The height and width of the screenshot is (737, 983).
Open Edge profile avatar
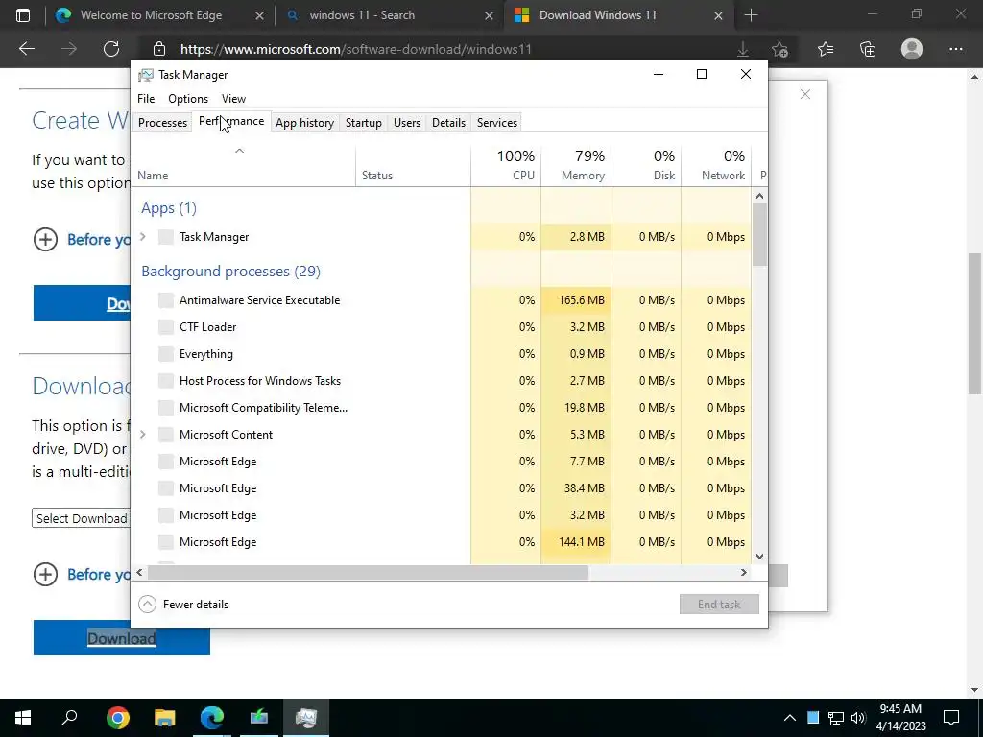point(912,49)
